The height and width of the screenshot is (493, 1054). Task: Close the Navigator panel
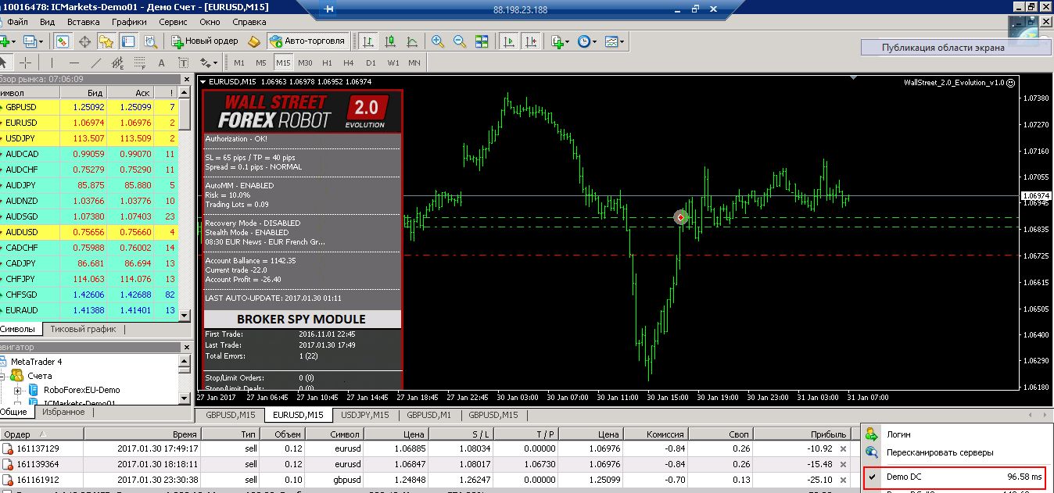186,347
